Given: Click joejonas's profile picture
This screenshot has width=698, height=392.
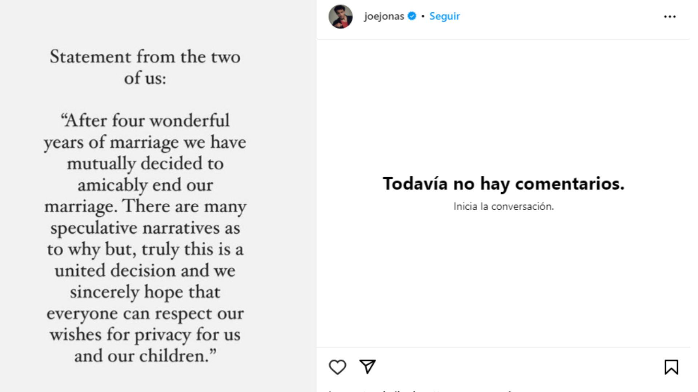Looking at the screenshot, I should coord(340,16).
